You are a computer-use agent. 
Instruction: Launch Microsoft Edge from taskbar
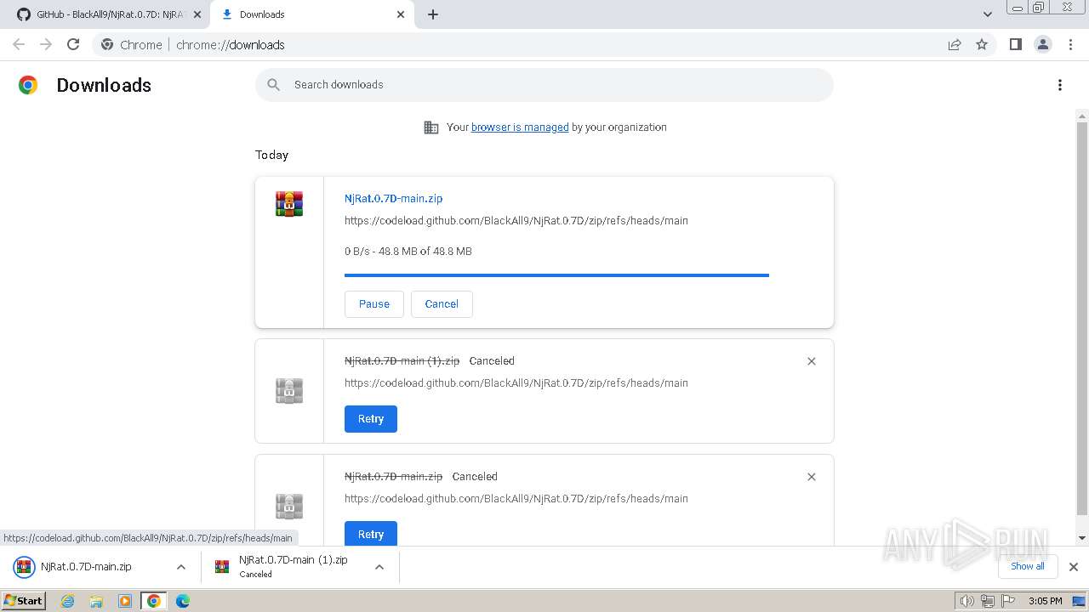183,601
